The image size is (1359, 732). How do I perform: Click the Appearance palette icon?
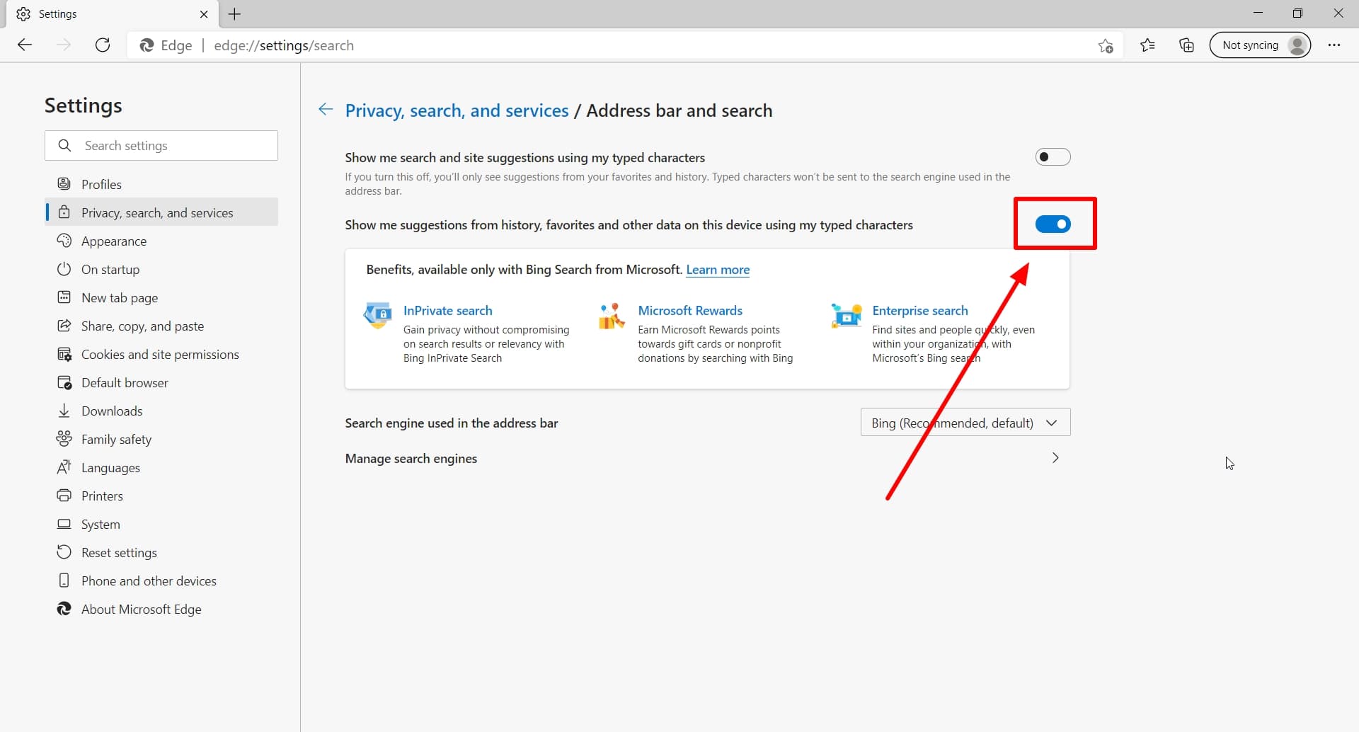coord(64,241)
